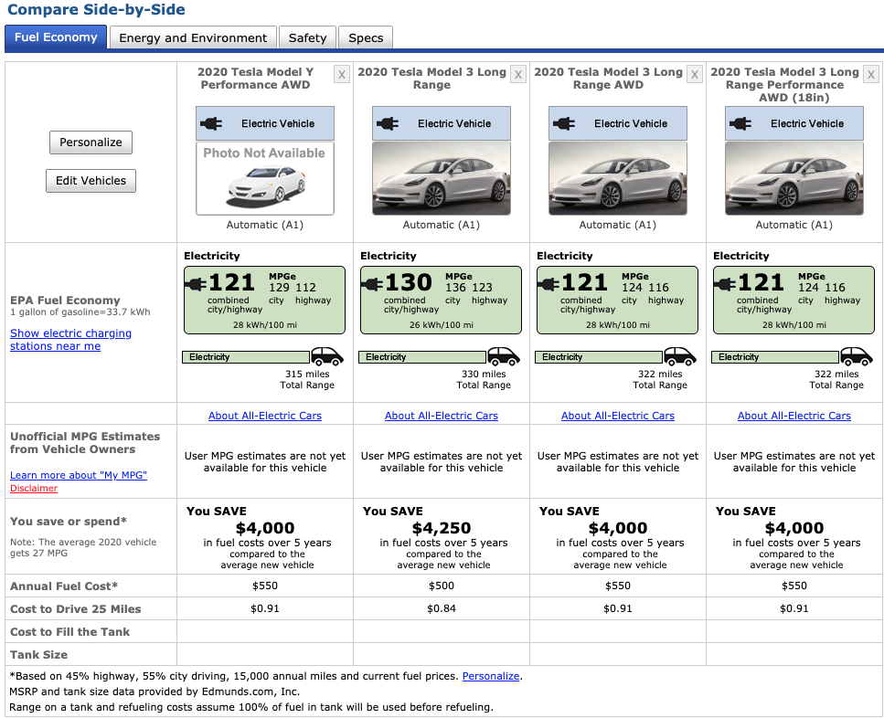The height and width of the screenshot is (718, 884).
Task: Click Electric Vehicle plug icon for Model 3 Long Range AWD
Action: pos(564,123)
